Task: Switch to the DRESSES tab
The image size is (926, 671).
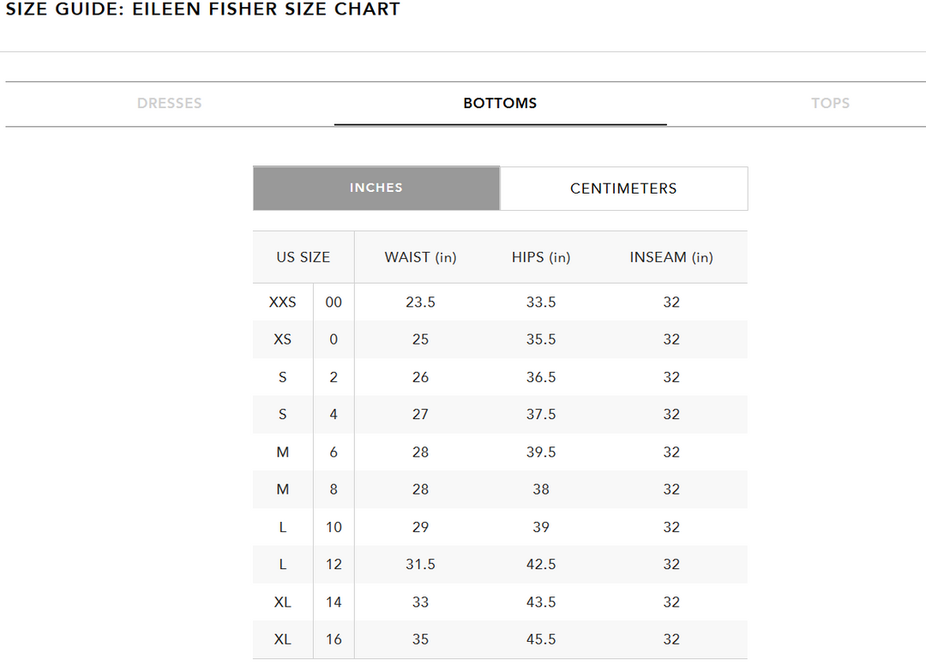Action: point(169,103)
